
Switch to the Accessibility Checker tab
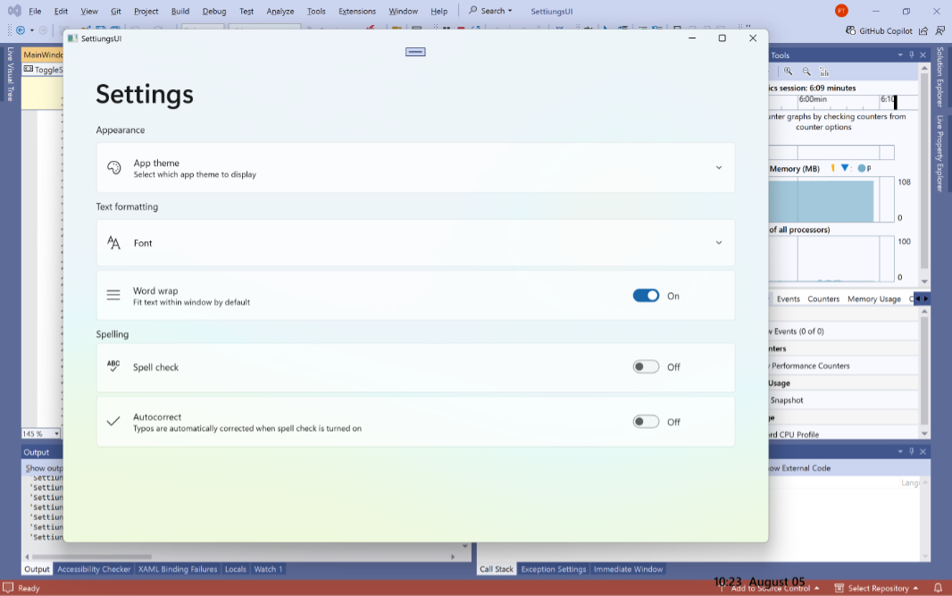point(94,569)
